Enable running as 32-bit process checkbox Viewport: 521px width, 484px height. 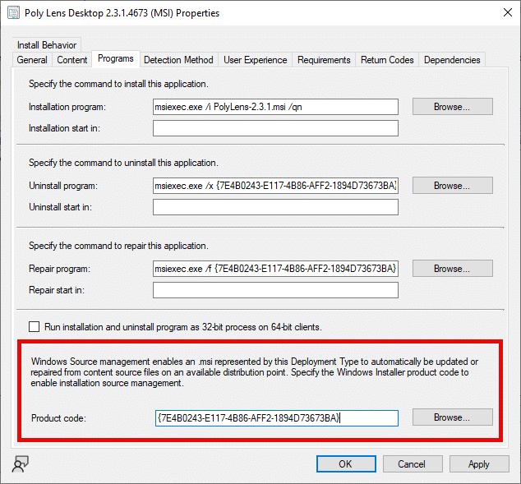35,327
